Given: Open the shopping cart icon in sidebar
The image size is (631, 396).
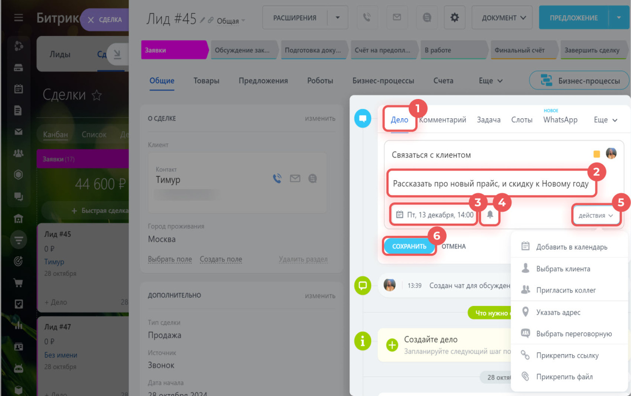Looking at the screenshot, I should 18,283.
